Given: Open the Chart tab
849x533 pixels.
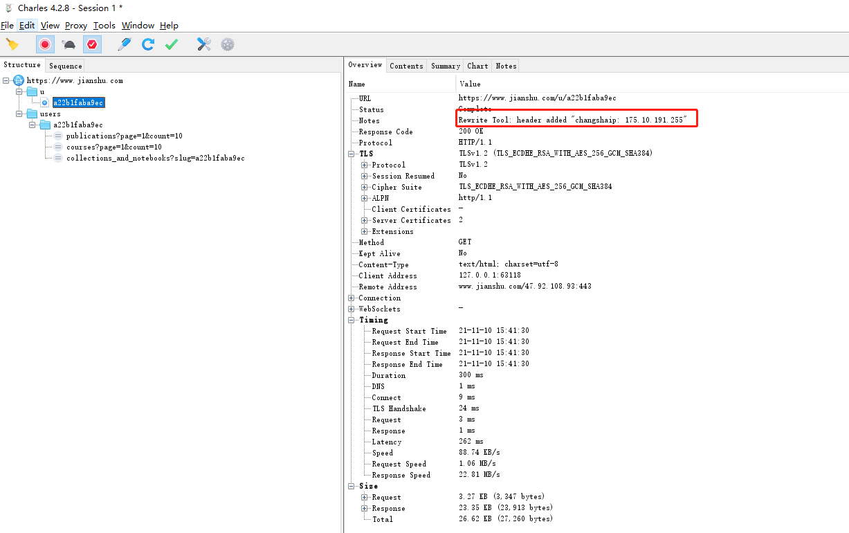Looking at the screenshot, I should (x=477, y=66).
